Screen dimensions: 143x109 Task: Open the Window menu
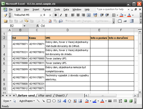77,10
